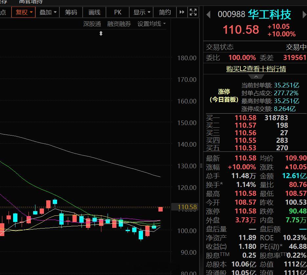Viewport: 307px width, 275px height.
Task: Click the 外盘 value 3.73万
Action: coord(246,220)
